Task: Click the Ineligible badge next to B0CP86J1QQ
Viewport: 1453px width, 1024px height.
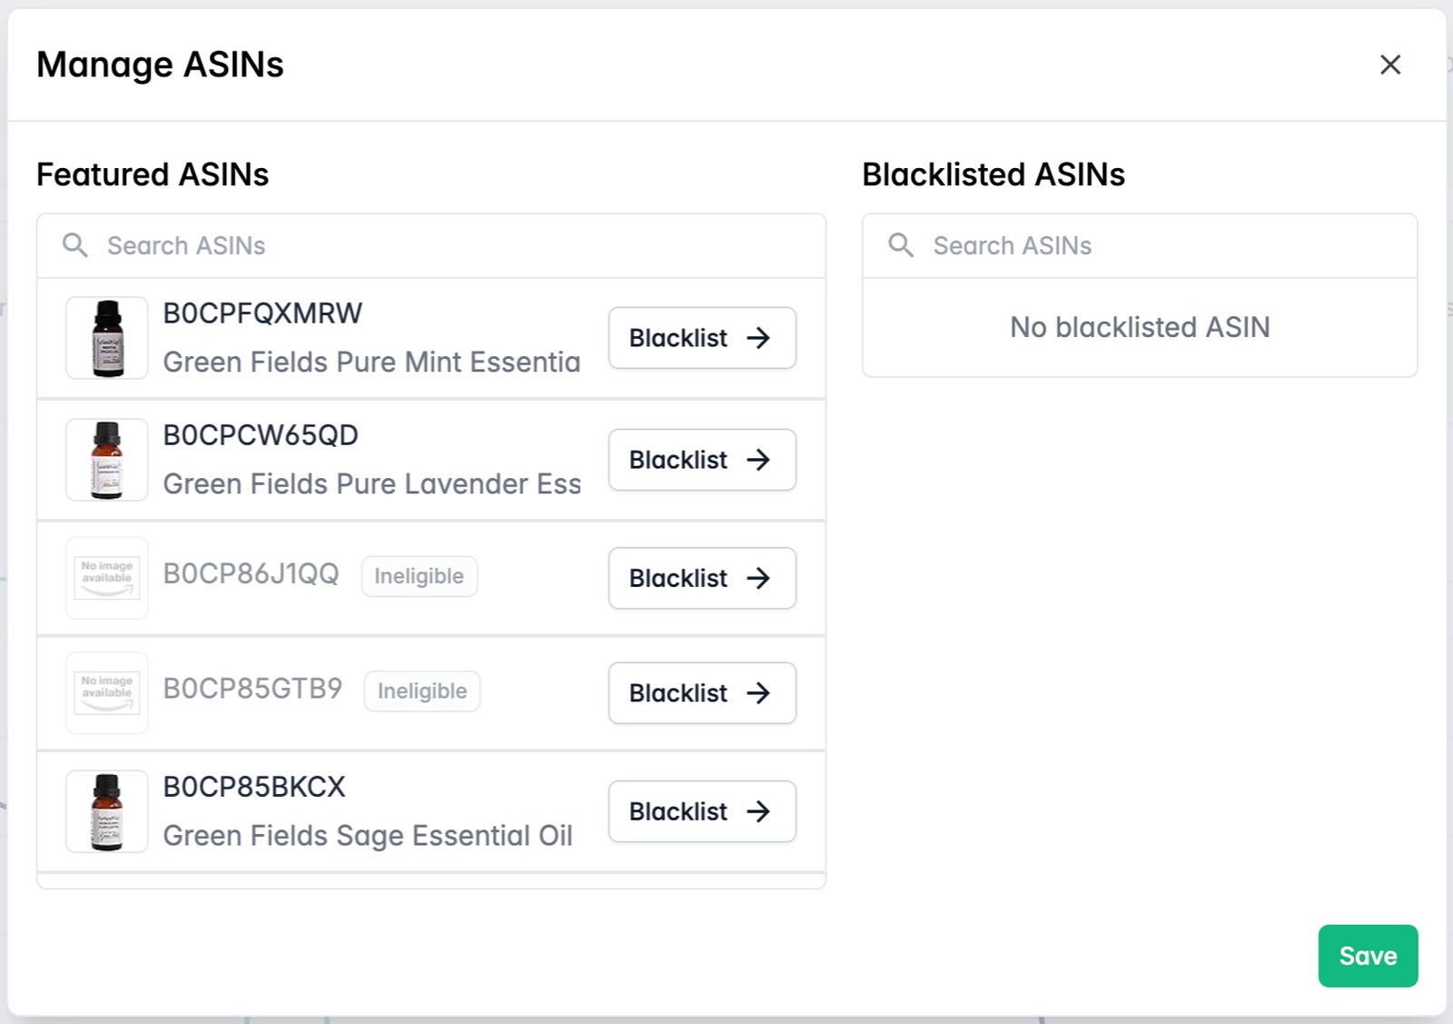Action: click(x=419, y=576)
